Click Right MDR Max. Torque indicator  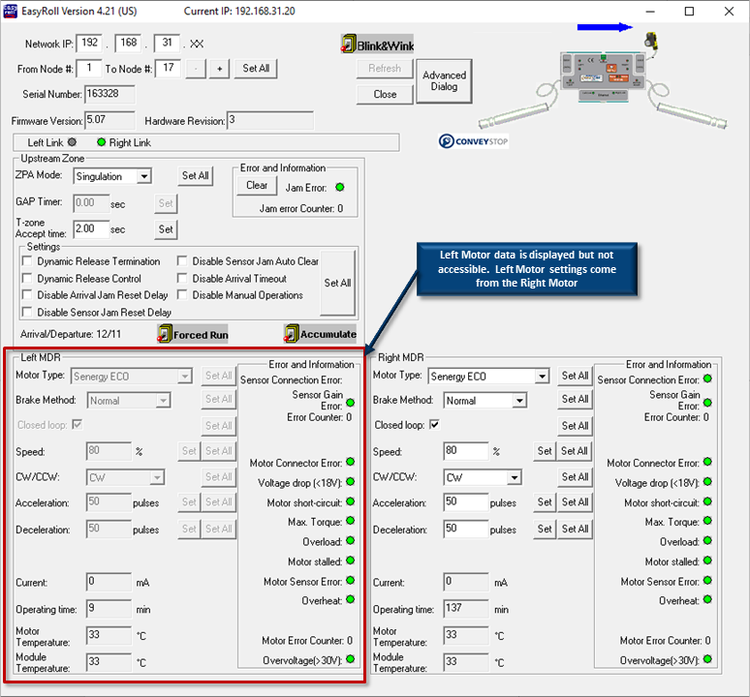[708, 521]
